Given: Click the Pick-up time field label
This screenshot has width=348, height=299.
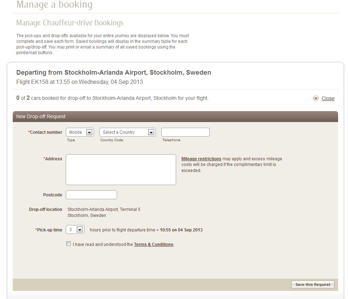Looking at the screenshot, I should 49,230.
